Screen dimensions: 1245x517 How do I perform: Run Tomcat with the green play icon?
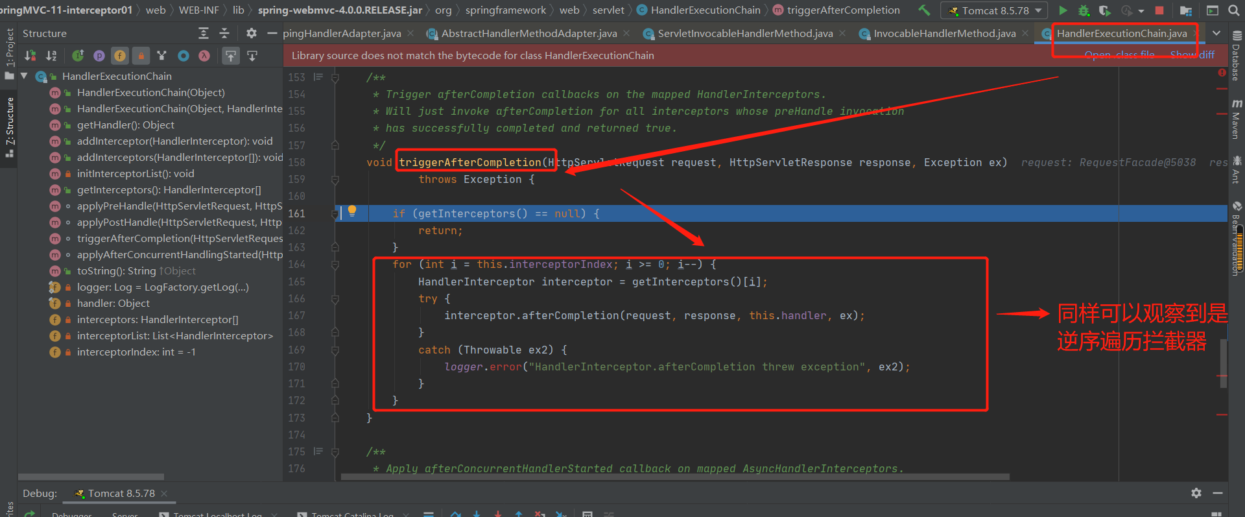click(x=1063, y=10)
